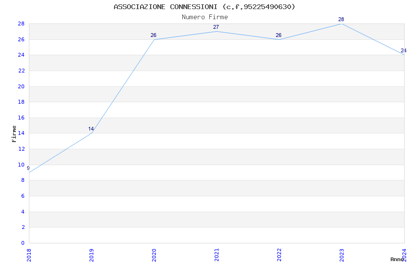409x264 pixels.
Task: Select the 2021 x-axis year label
Action: [x=217, y=255]
